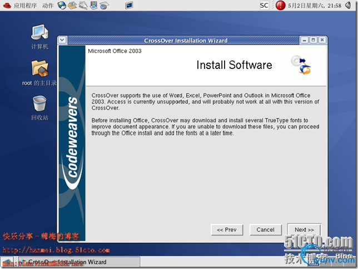Click the Microsoft Office 2003 label

(115, 51)
